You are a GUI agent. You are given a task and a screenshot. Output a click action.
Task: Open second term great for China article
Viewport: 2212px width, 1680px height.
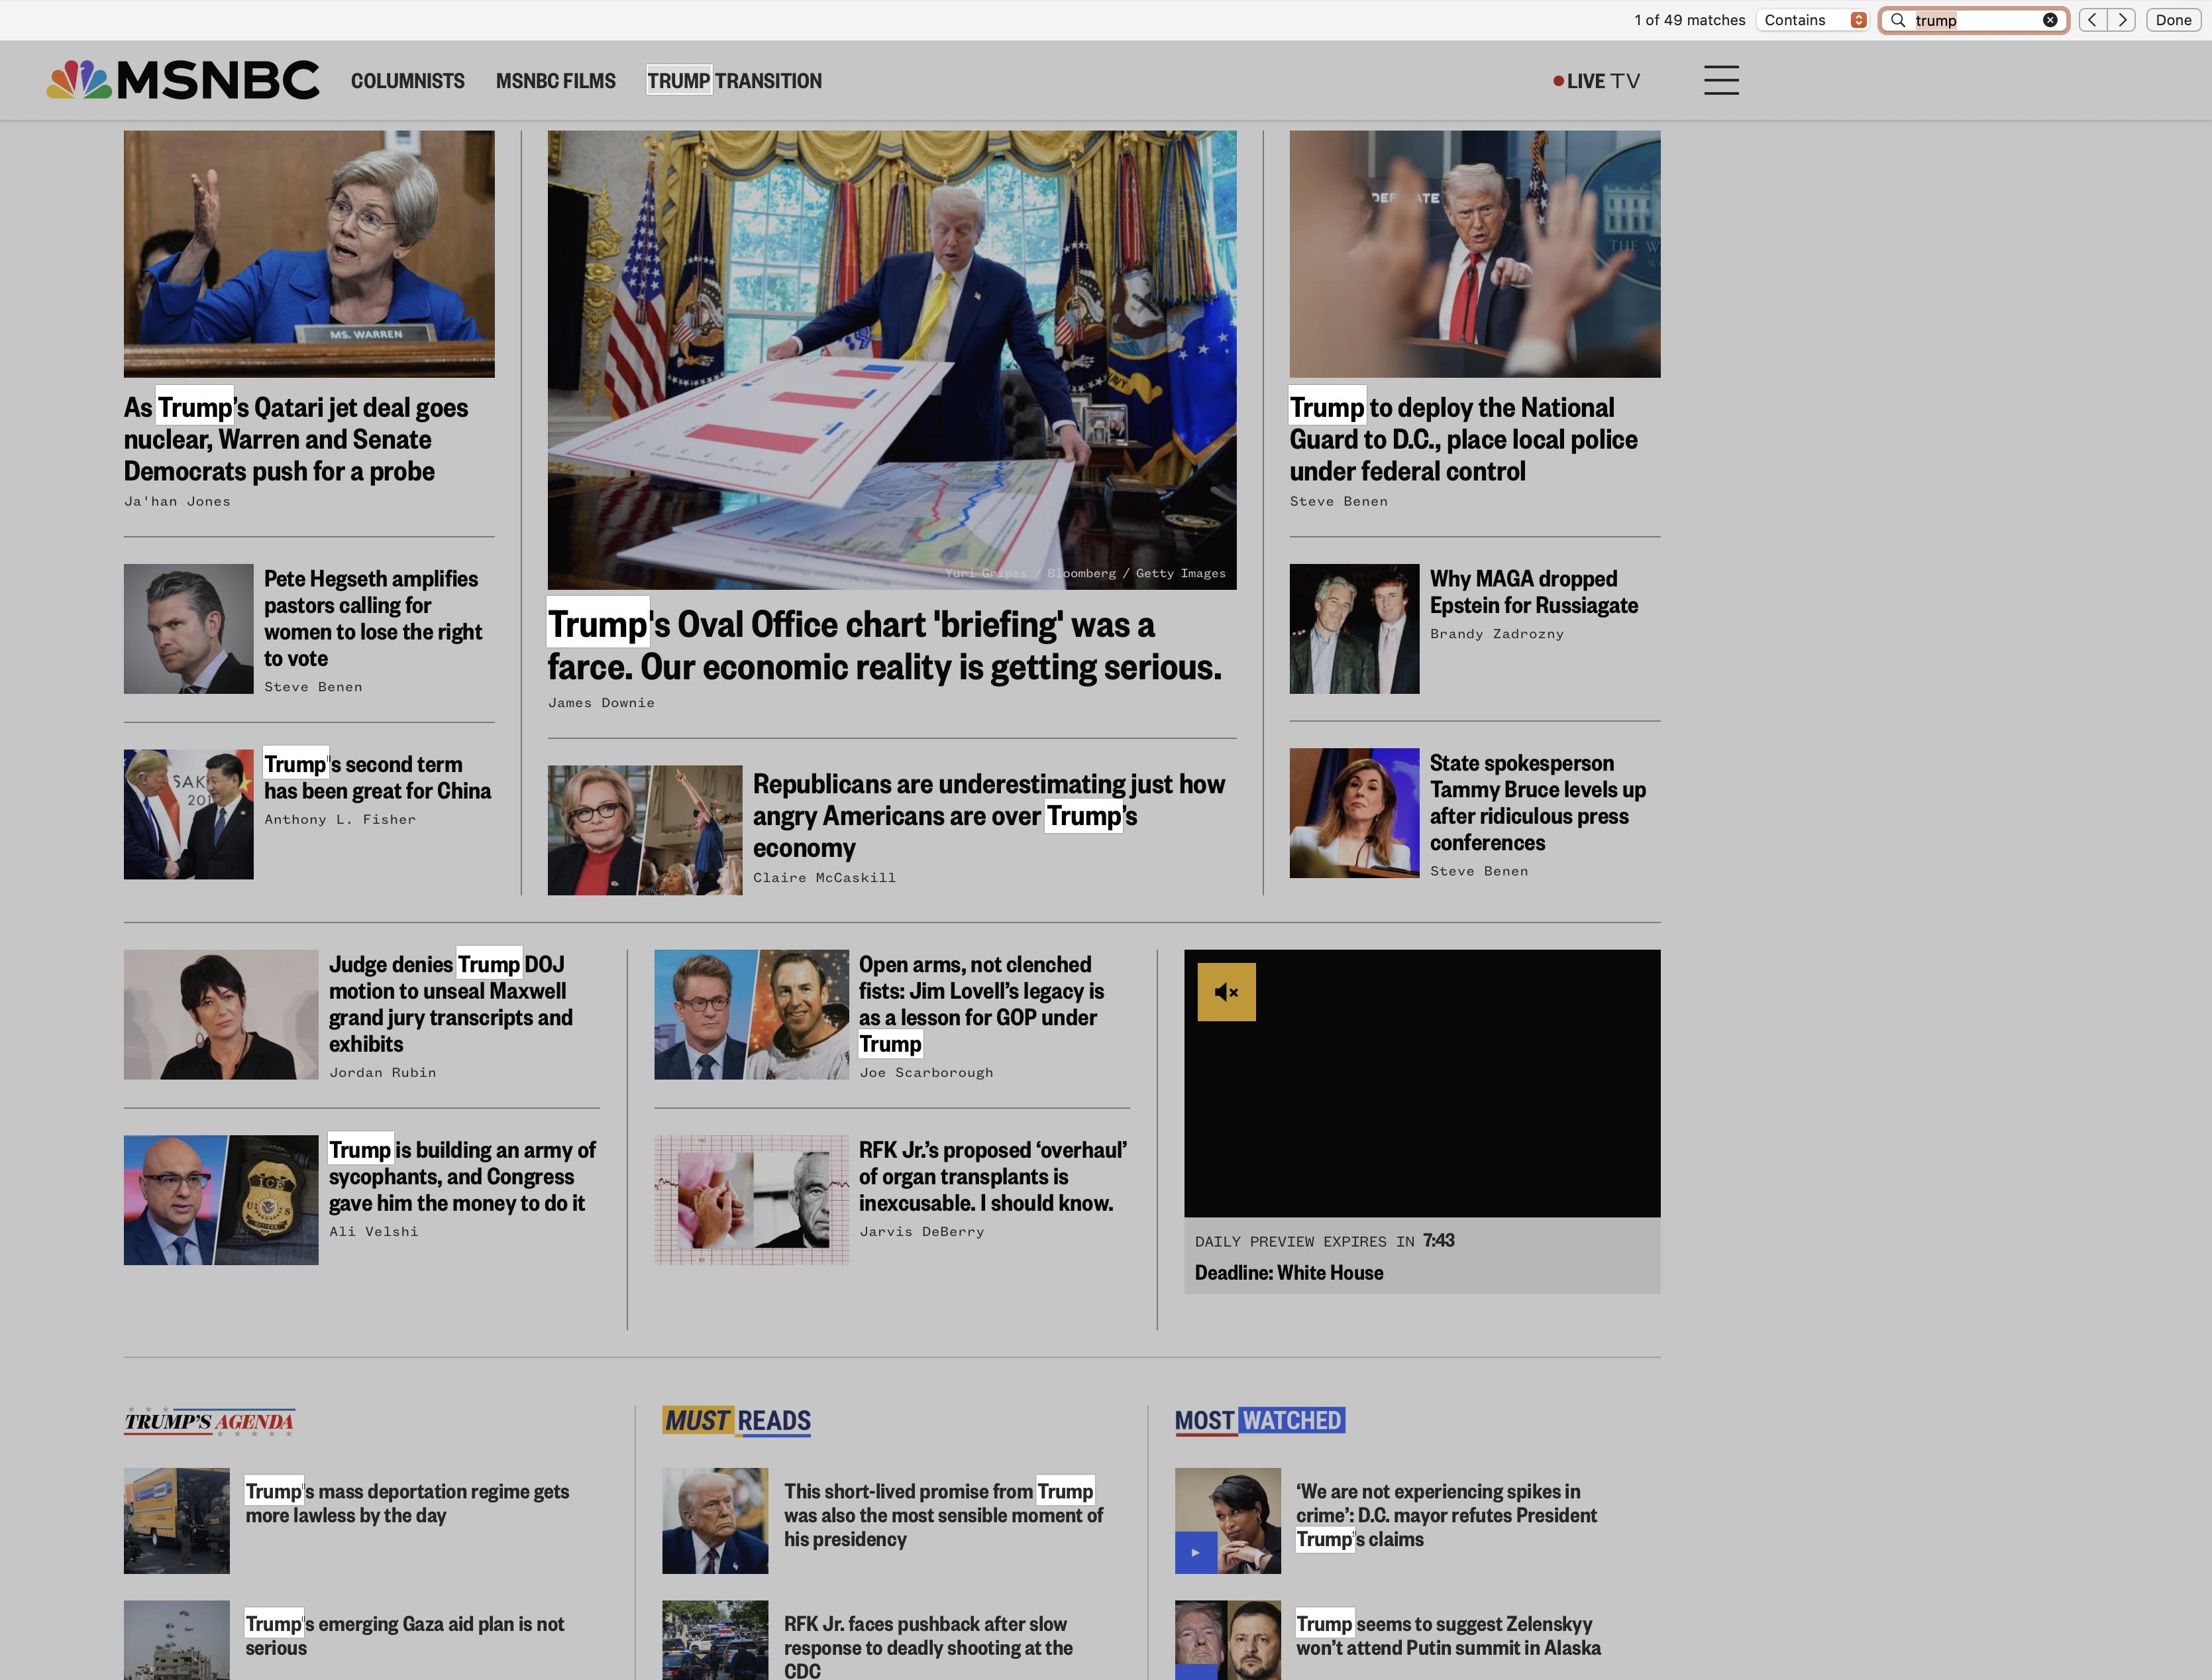click(x=377, y=777)
